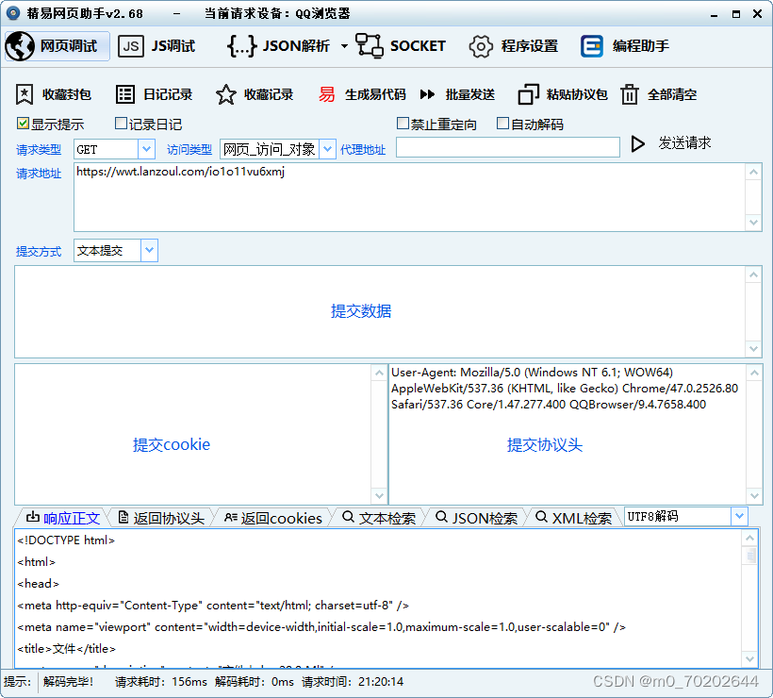
Task: Click the 解码完毕! status text
Action: tap(68, 682)
